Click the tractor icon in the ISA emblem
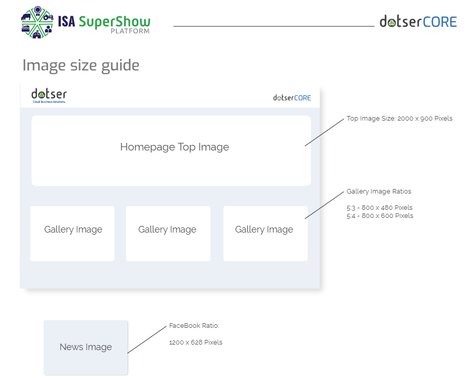This screenshot has width=476, height=380. click(49, 17)
